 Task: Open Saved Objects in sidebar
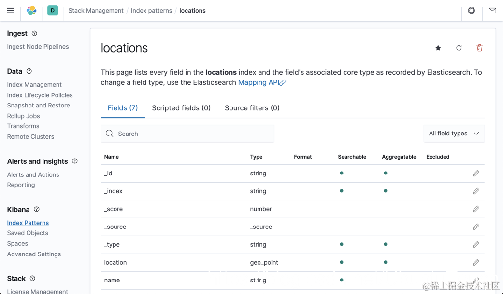[x=28, y=233]
